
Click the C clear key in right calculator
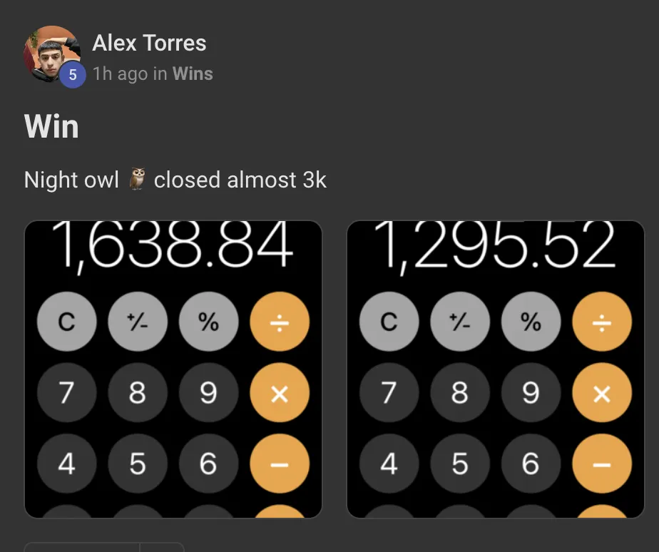click(x=389, y=322)
